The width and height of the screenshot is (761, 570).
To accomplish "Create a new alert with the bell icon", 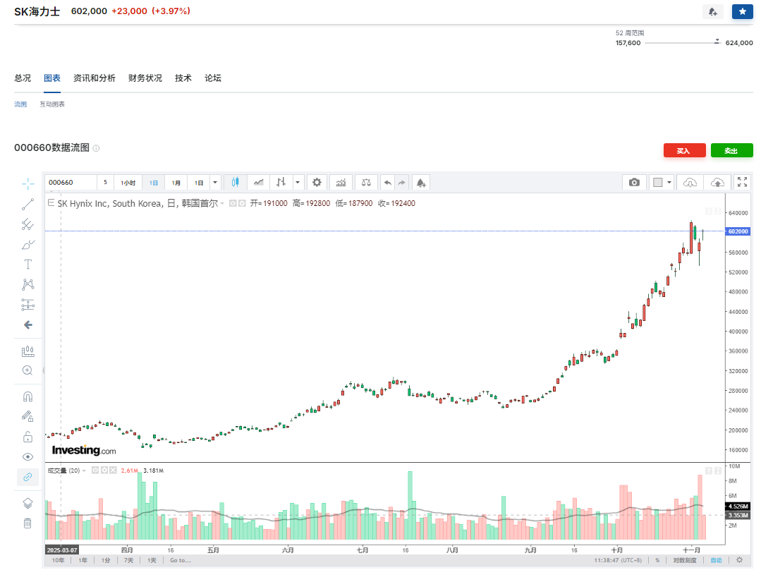I will 421,182.
